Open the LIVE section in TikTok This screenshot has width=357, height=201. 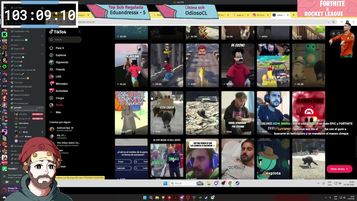55,76
